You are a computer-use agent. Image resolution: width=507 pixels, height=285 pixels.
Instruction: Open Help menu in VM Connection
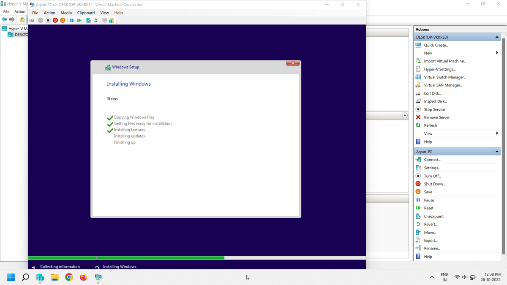click(118, 13)
